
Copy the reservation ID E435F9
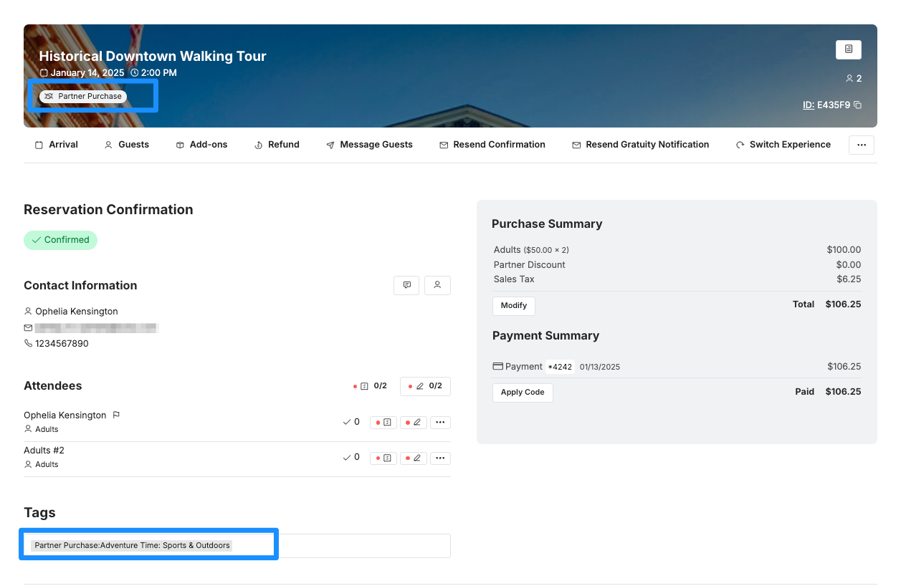click(857, 105)
